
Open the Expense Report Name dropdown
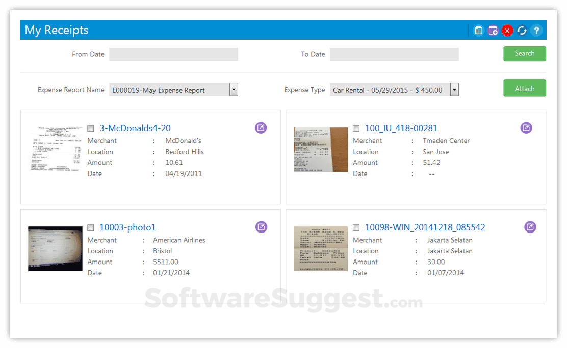coord(234,89)
